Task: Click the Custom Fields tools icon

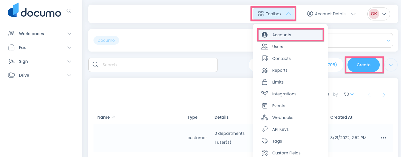Action: point(264,153)
